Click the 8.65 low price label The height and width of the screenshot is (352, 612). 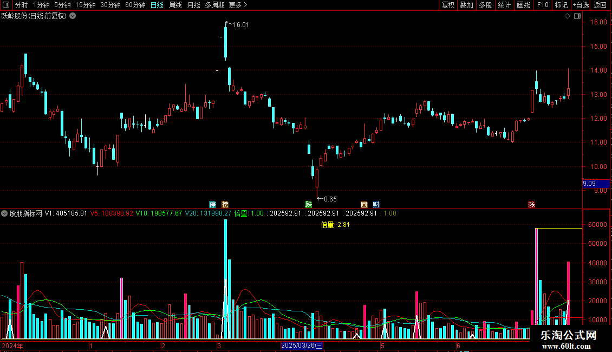(330, 199)
